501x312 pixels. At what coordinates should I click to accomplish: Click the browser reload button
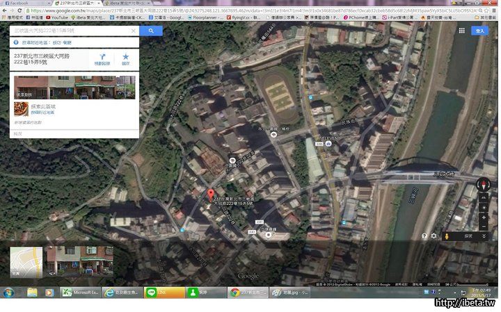(x=19, y=10)
